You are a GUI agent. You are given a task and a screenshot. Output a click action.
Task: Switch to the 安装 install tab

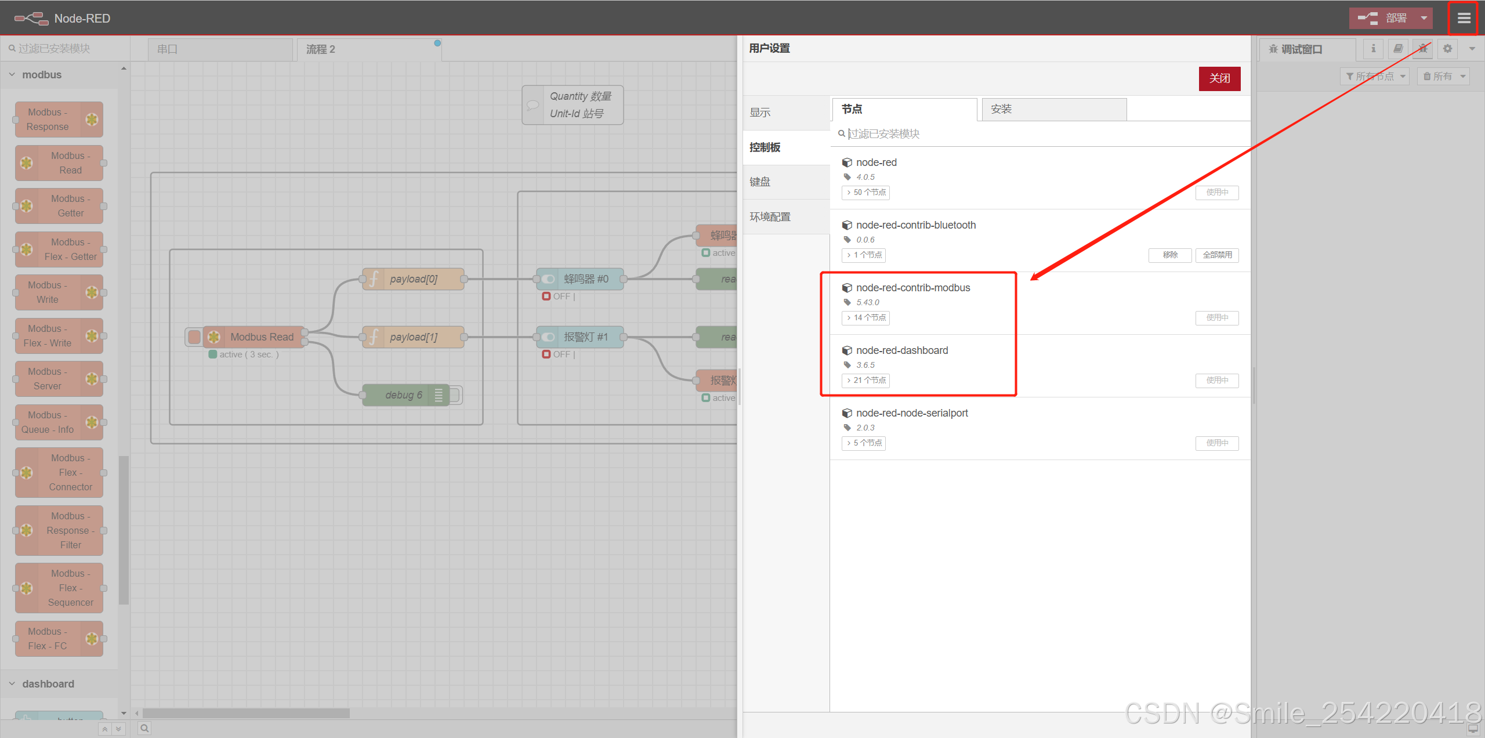(1053, 109)
